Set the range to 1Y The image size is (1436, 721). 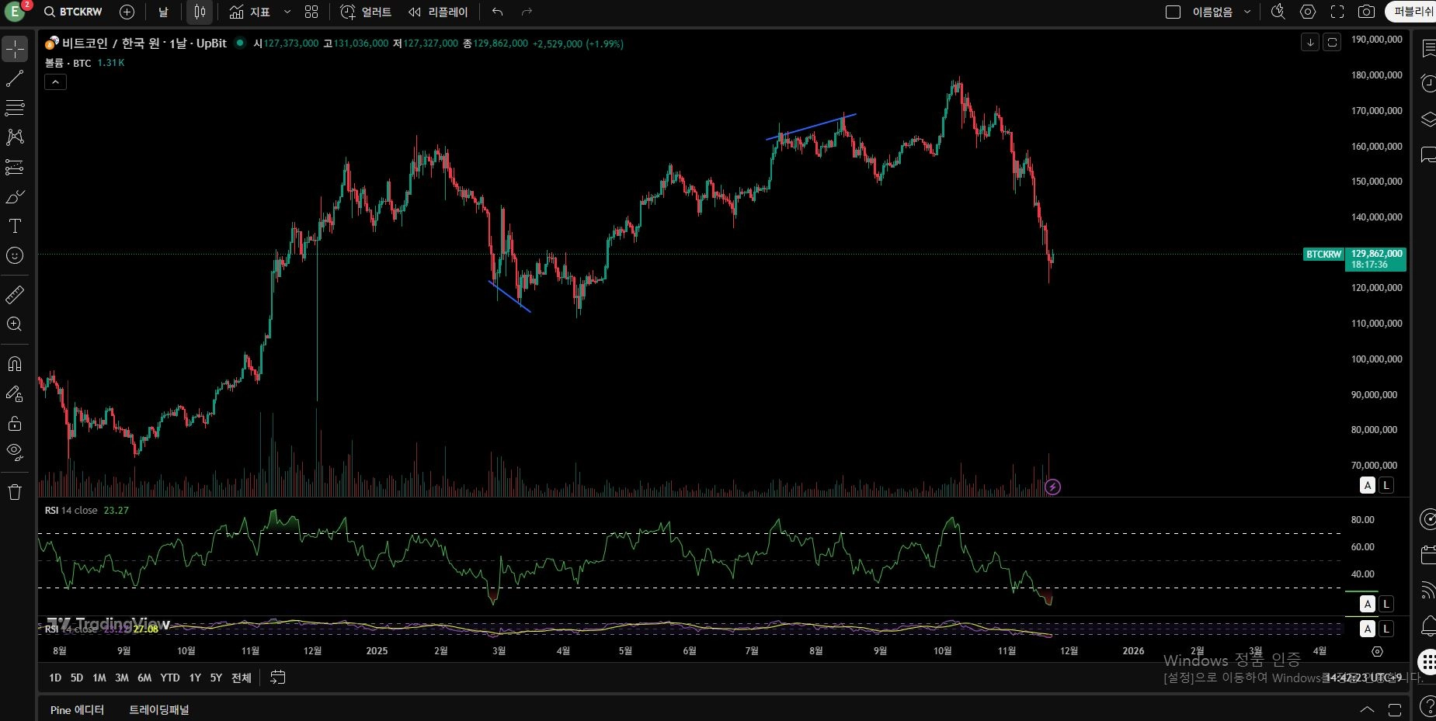tap(195, 678)
